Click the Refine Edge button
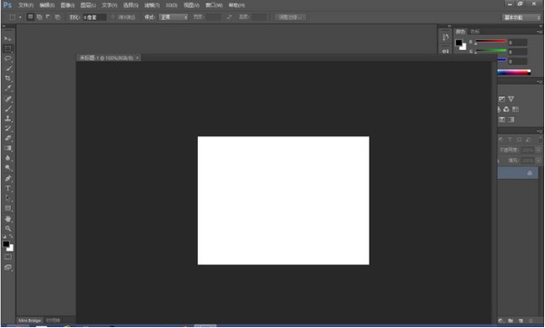 pos(291,17)
